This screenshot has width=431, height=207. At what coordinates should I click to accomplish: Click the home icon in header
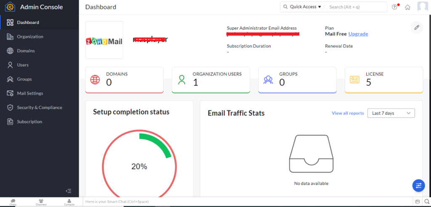coord(407,8)
